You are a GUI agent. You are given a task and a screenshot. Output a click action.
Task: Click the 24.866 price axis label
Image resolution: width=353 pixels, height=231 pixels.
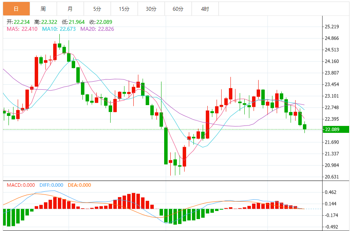[x=332, y=38]
